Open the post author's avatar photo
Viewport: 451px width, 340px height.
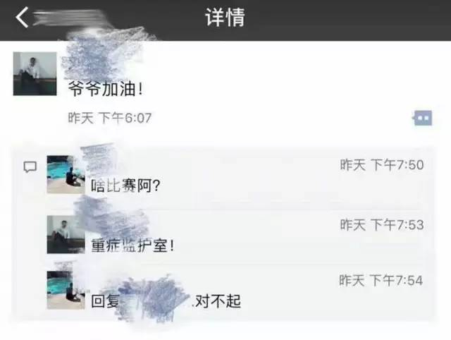(x=35, y=73)
